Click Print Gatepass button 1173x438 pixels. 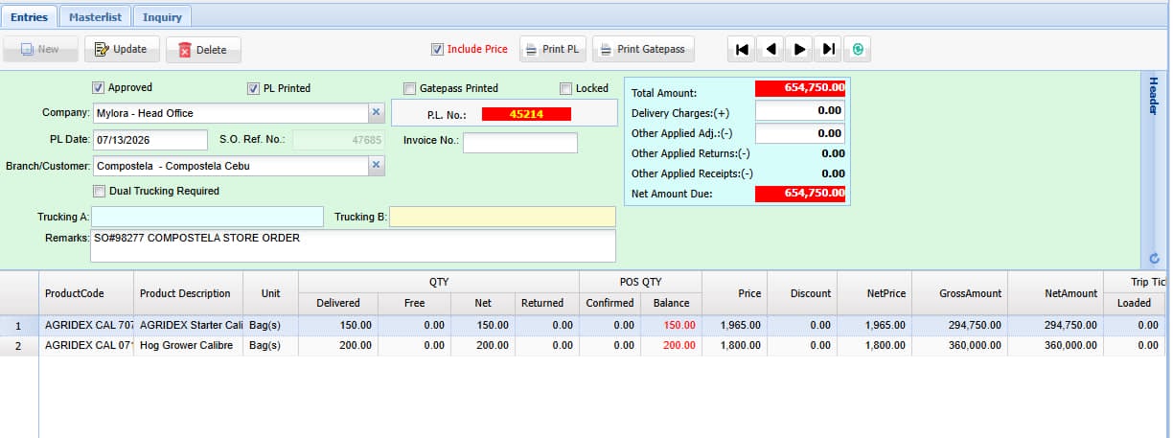click(x=643, y=49)
